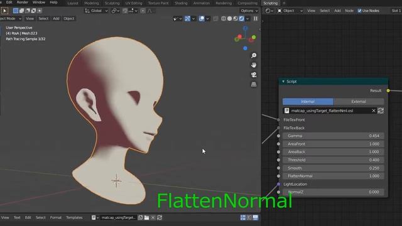Click the Result output socket
402x226 pixels.
tap(388, 90)
